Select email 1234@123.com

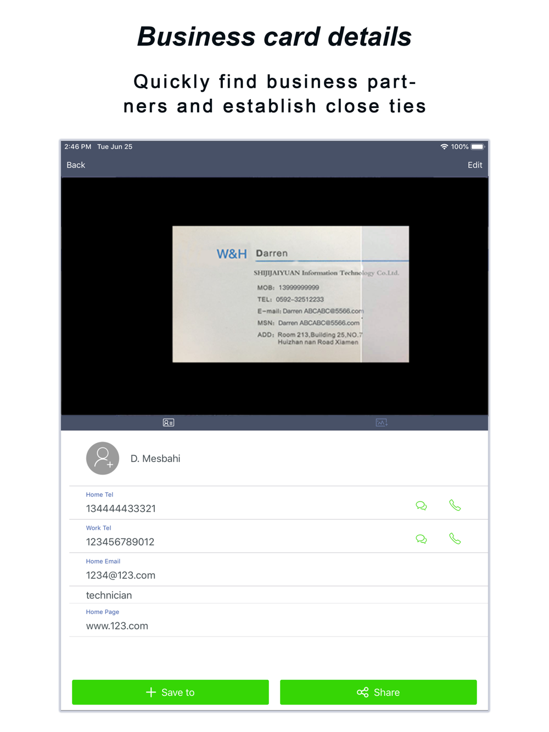[x=121, y=576]
